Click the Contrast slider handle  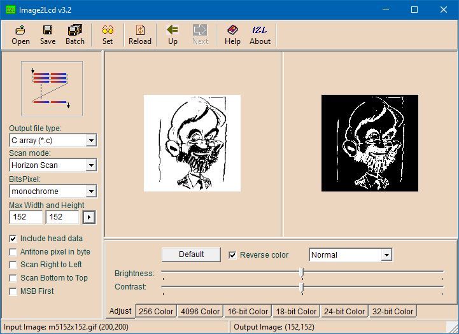302,288
